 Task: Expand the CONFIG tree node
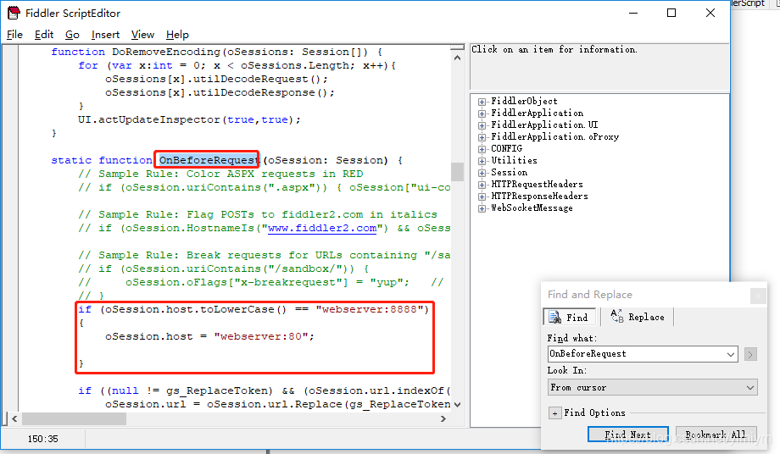coord(482,150)
